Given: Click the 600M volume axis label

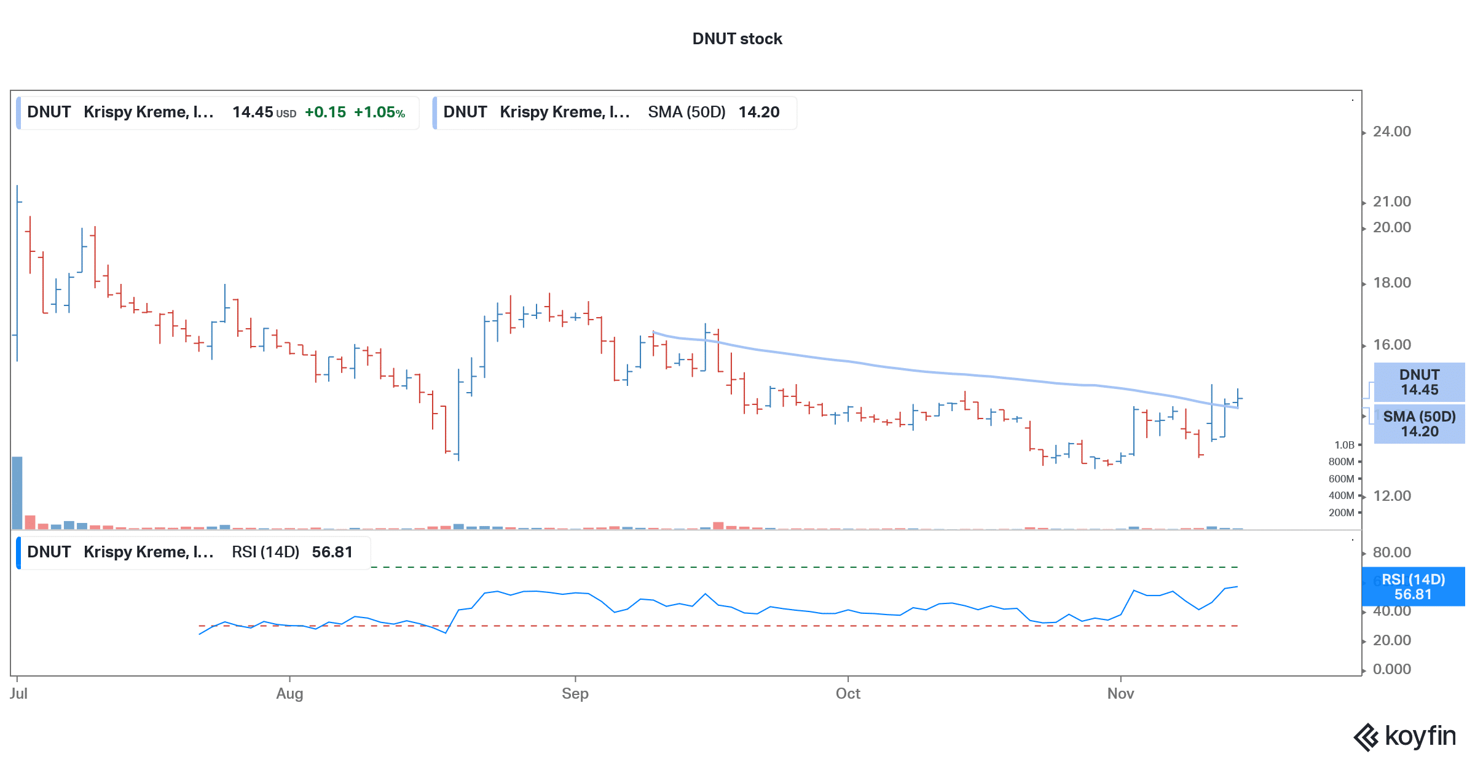Looking at the screenshot, I should point(1341,479).
